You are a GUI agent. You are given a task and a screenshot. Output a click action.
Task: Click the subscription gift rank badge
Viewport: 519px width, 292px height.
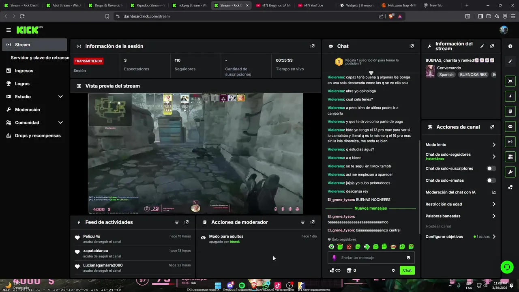click(x=339, y=62)
